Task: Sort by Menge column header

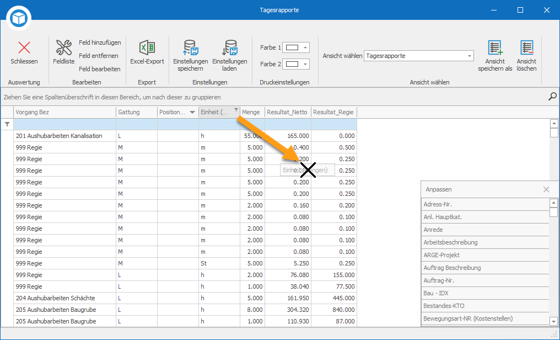Action: (x=252, y=112)
